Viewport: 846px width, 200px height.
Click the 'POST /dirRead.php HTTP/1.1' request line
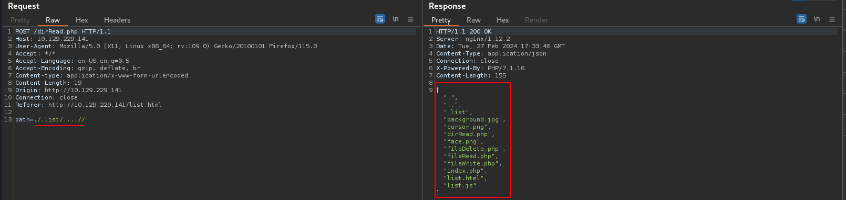pos(63,31)
